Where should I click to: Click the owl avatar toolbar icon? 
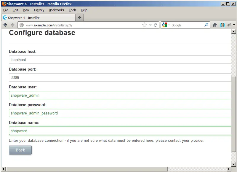tap(222, 25)
